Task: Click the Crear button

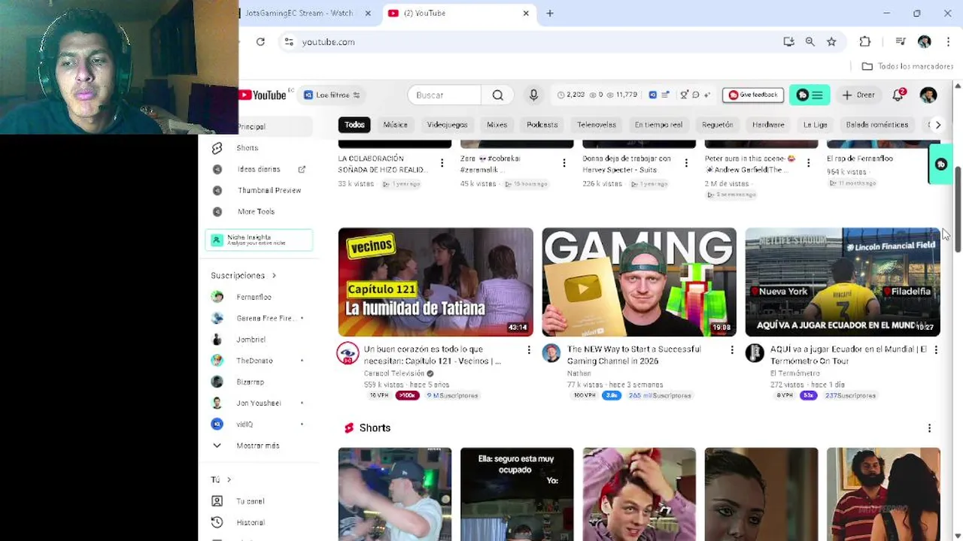Action: 858,95
